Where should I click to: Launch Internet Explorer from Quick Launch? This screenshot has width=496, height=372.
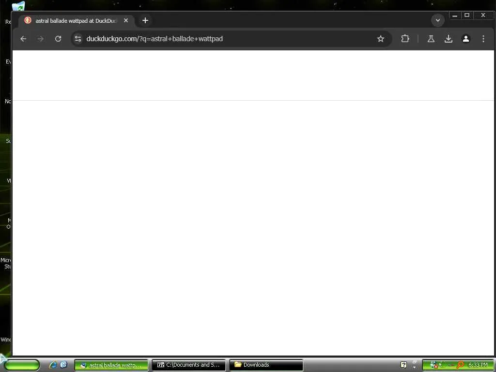click(x=53, y=365)
